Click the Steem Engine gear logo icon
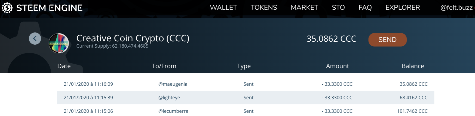This screenshot has width=475, height=116. (x=7, y=8)
